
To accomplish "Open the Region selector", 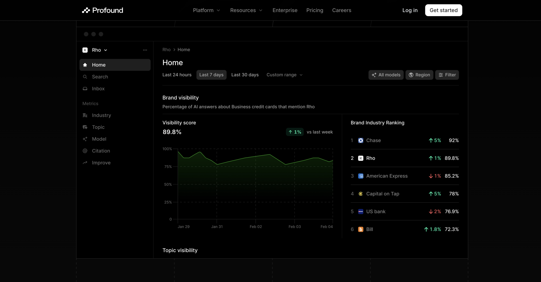I will click(419, 75).
